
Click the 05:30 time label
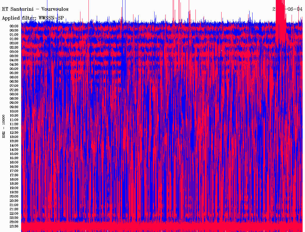[14, 73]
